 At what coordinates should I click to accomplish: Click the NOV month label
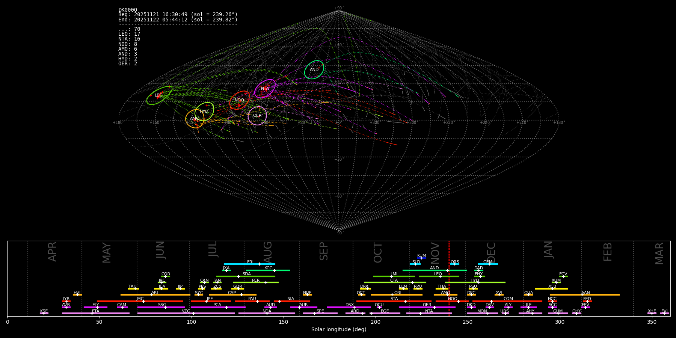click(x=435, y=253)
